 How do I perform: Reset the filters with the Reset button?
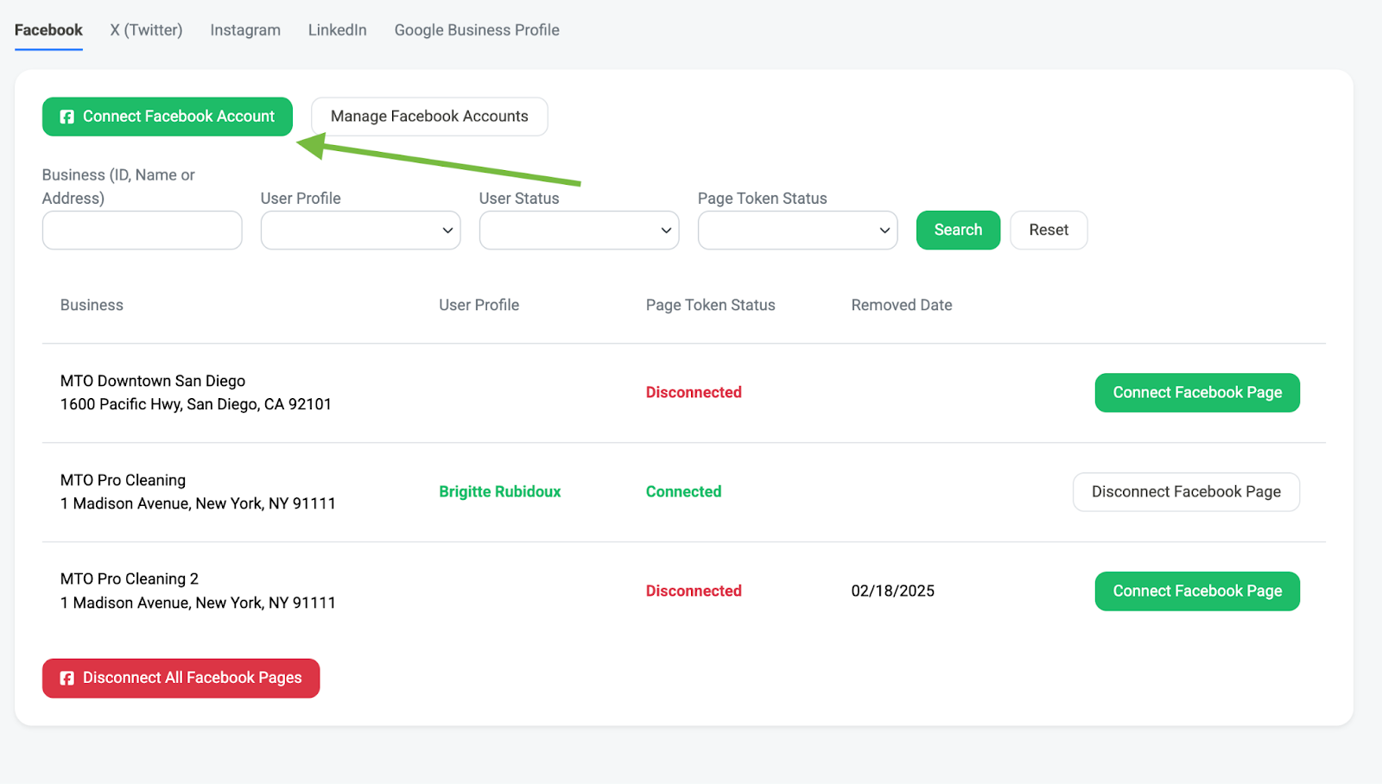click(x=1049, y=231)
